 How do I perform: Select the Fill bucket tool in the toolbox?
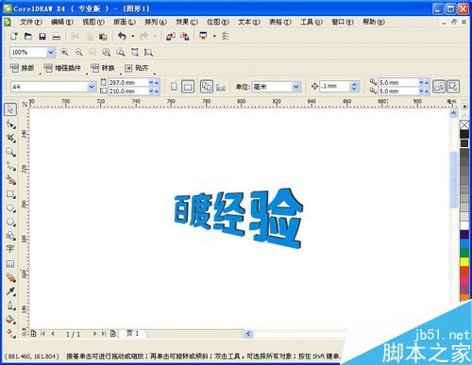pyautogui.click(x=10, y=320)
